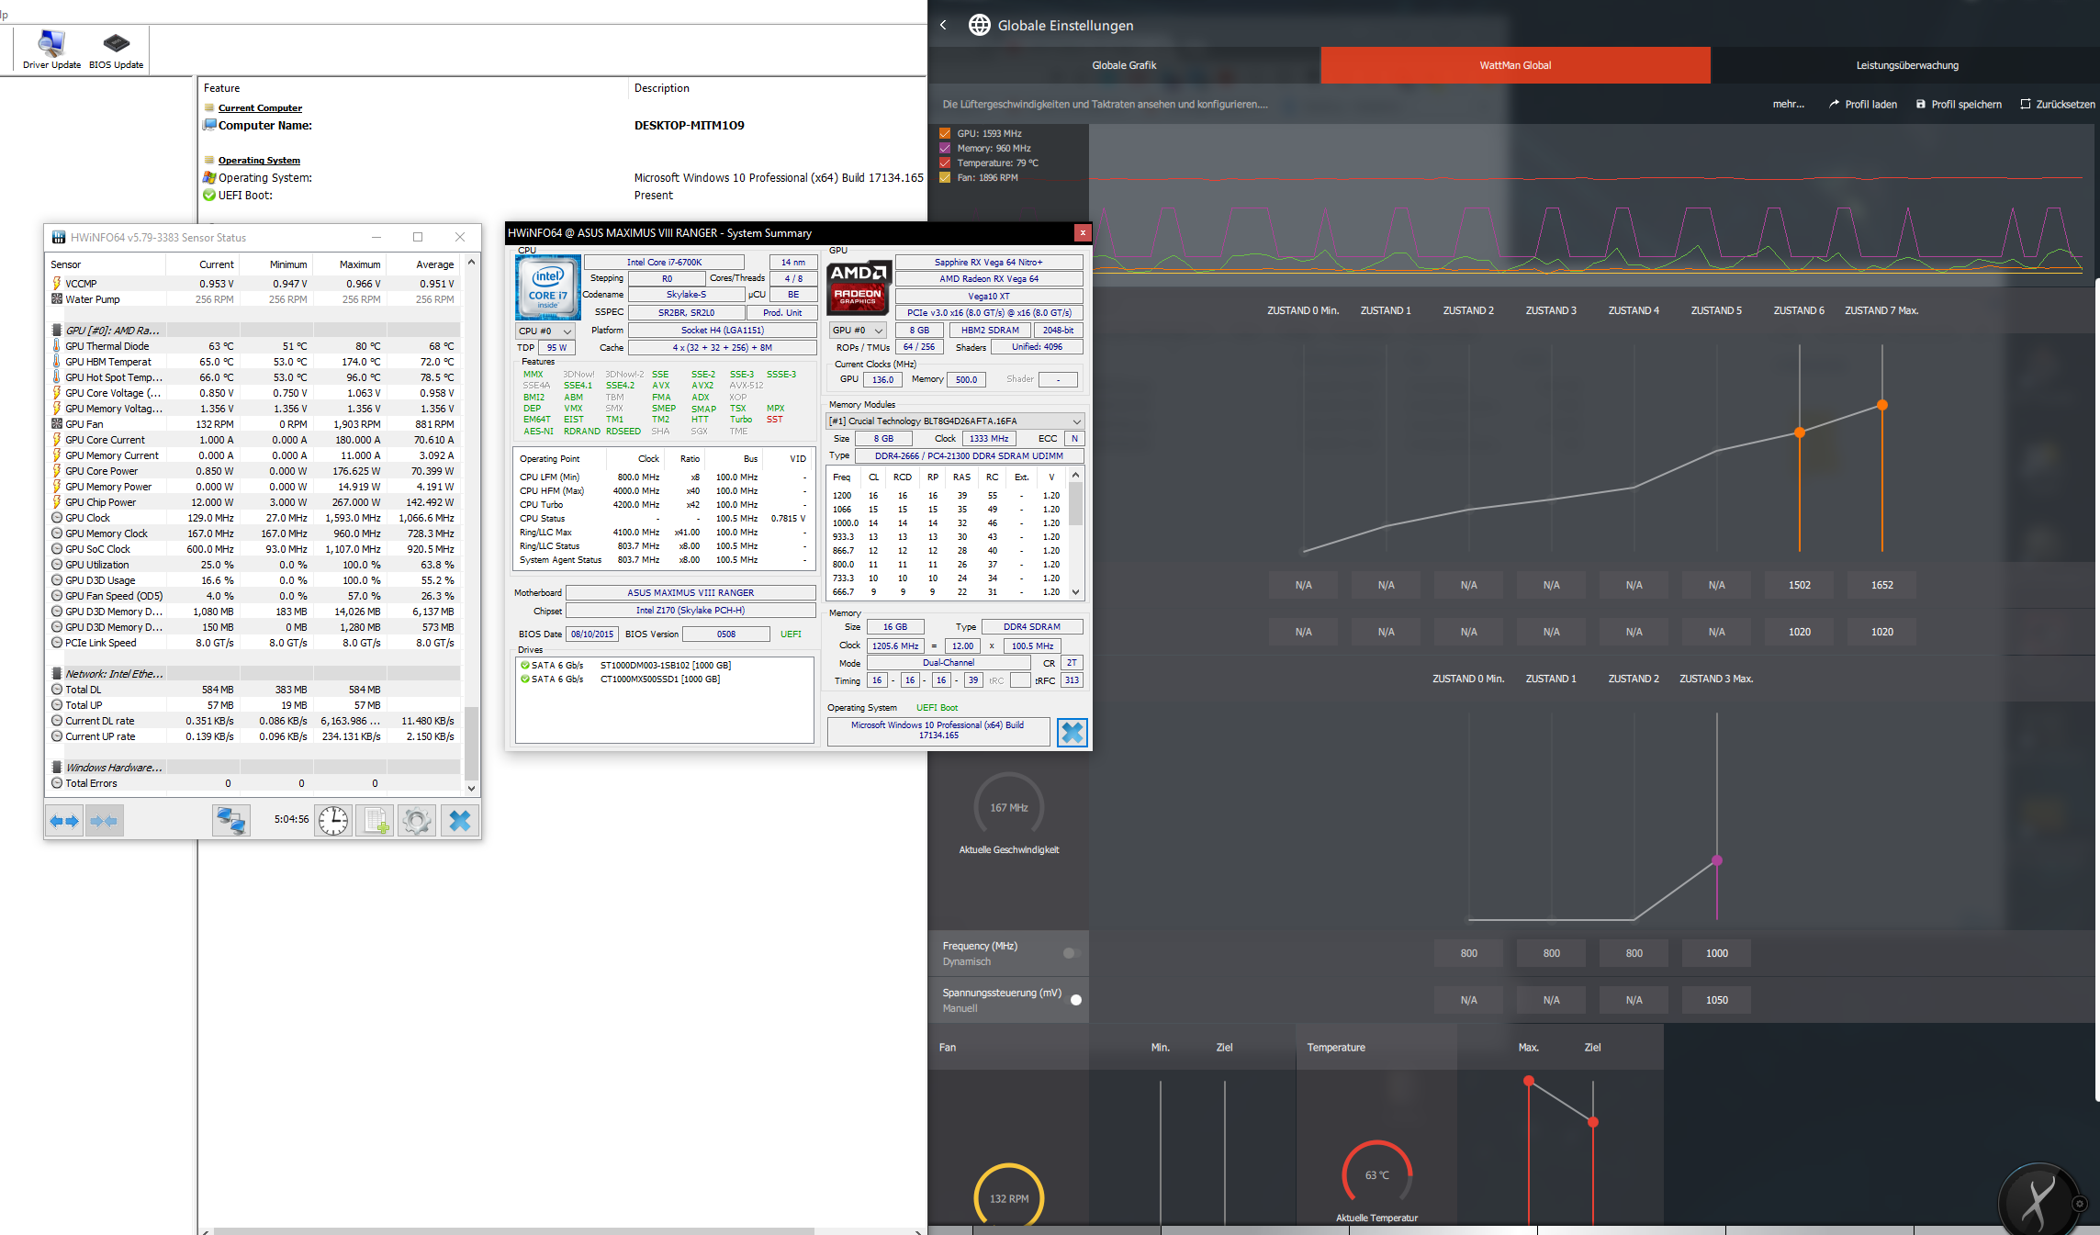Click the blue X button in System Summary
Viewport: 2100px width, 1235px height.
pos(1072,732)
